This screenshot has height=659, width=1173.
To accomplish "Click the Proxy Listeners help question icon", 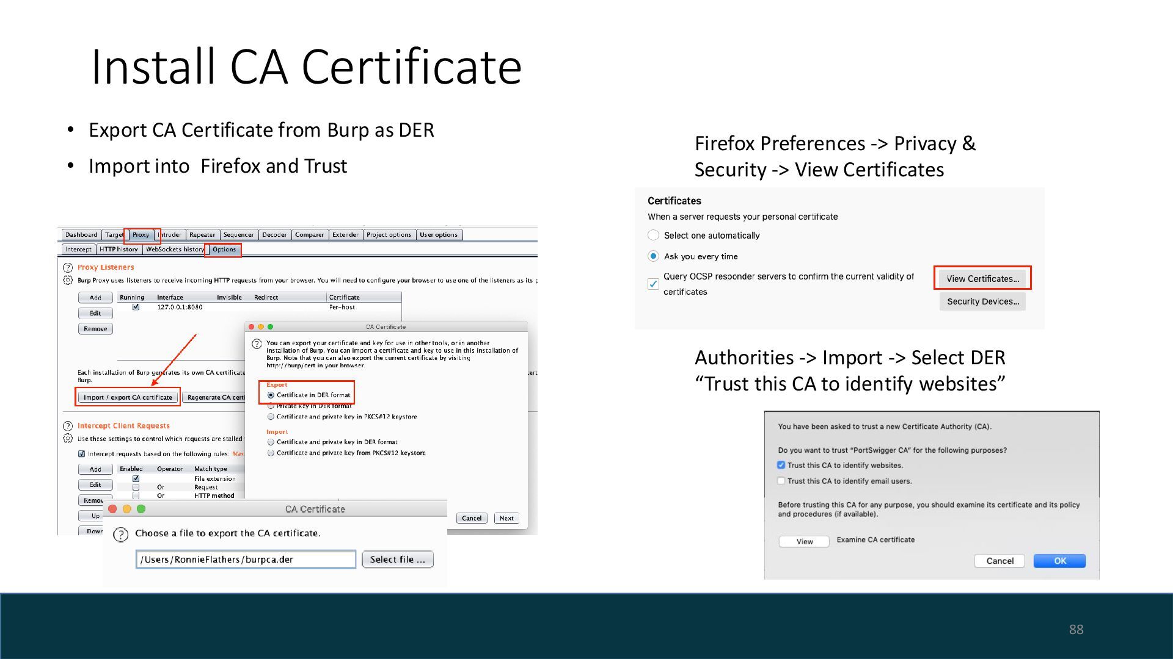I will (68, 267).
